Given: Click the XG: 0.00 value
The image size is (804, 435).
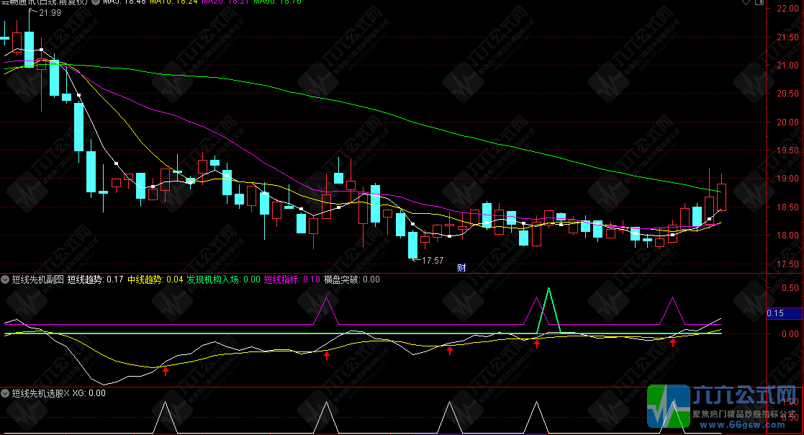Looking at the screenshot, I should [89, 393].
